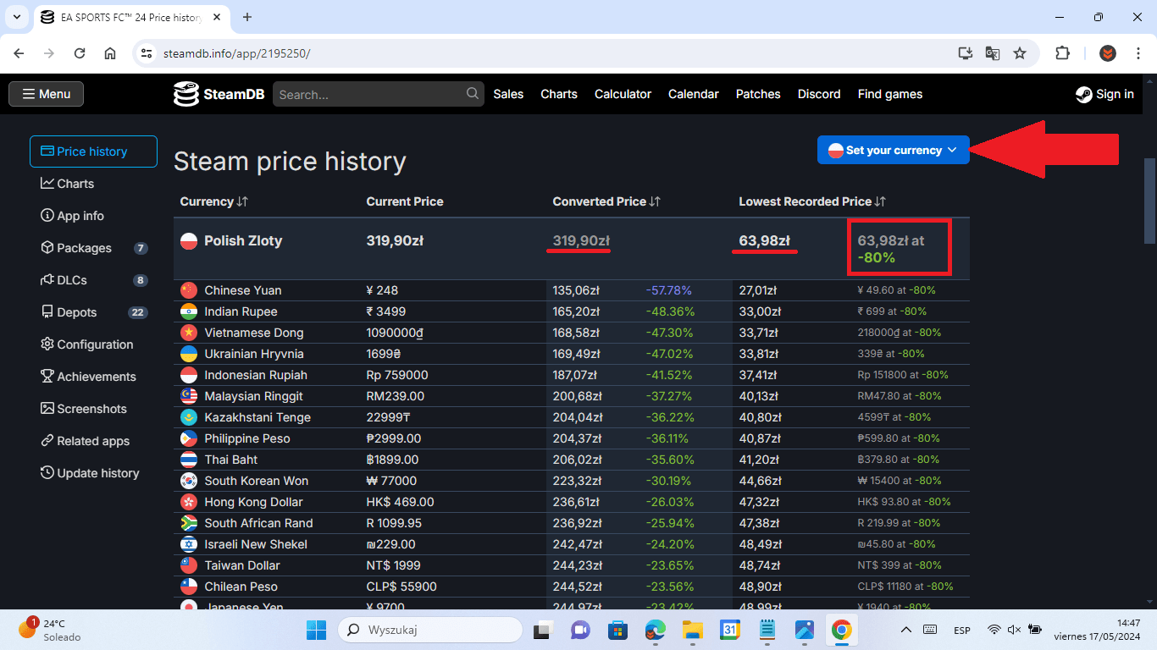Click the Chinese Yuan row flag icon
The height and width of the screenshot is (650, 1157).
click(189, 290)
